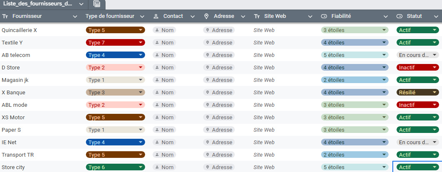
Task: Open the 5 étoiles dropdown for AB telecom
Action: coord(384,55)
